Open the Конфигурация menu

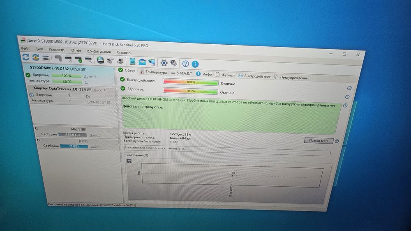(x=99, y=51)
